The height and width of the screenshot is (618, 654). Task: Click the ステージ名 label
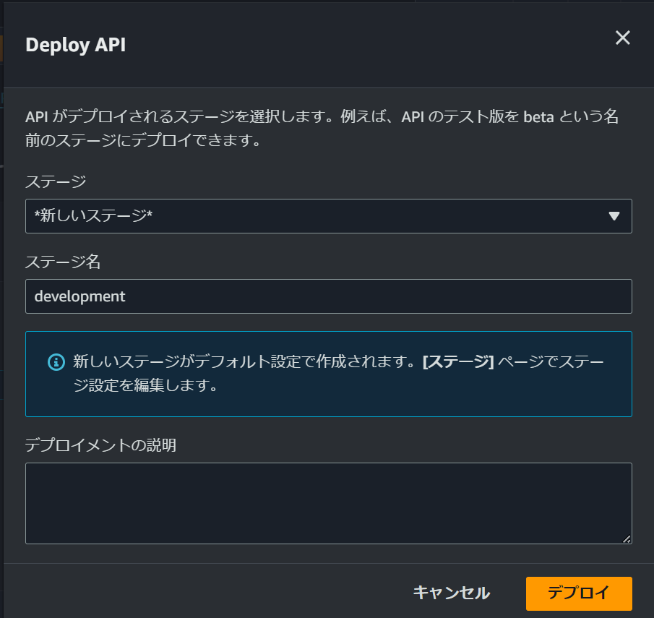point(63,262)
